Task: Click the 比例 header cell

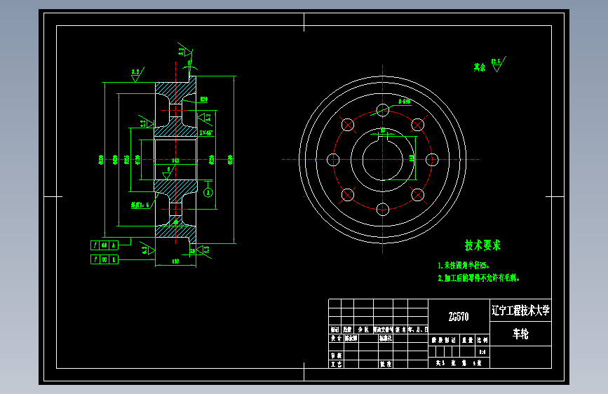Action: [482, 340]
